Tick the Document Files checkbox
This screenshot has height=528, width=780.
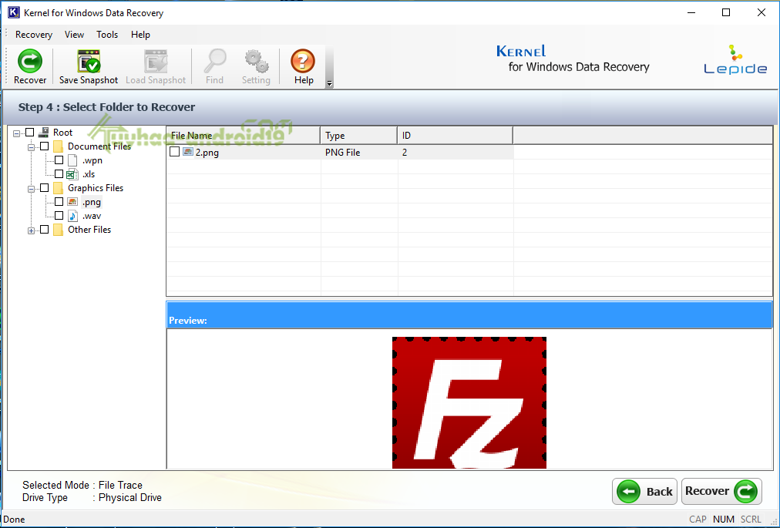44,146
